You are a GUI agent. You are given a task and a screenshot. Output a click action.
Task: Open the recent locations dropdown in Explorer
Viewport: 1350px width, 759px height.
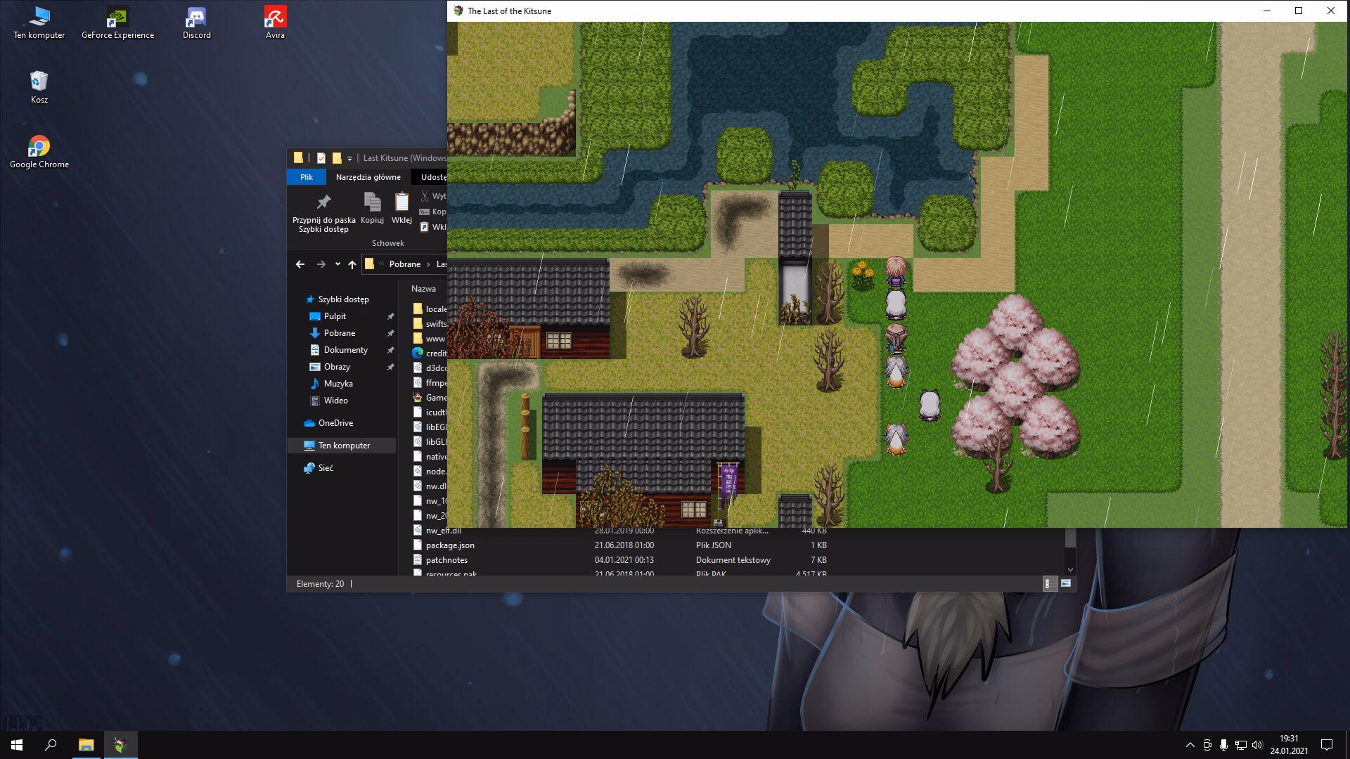tap(337, 264)
